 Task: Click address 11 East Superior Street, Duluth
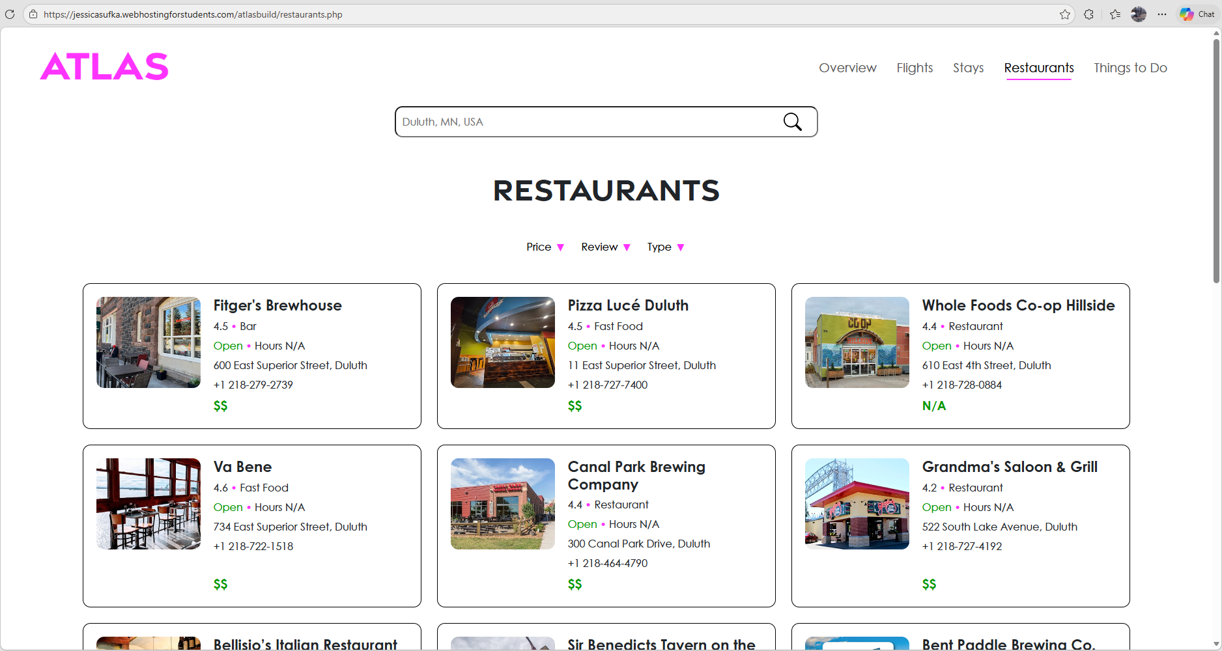point(642,365)
